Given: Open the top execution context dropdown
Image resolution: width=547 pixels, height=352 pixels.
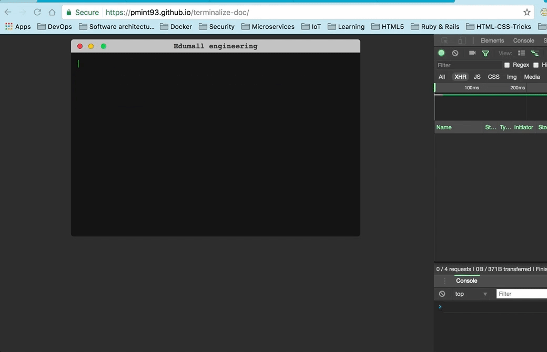Looking at the screenshot, I should 471,294.
